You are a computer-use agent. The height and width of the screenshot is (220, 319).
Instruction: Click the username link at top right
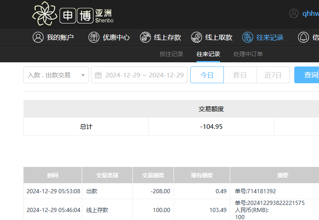(x=310, y=13)
